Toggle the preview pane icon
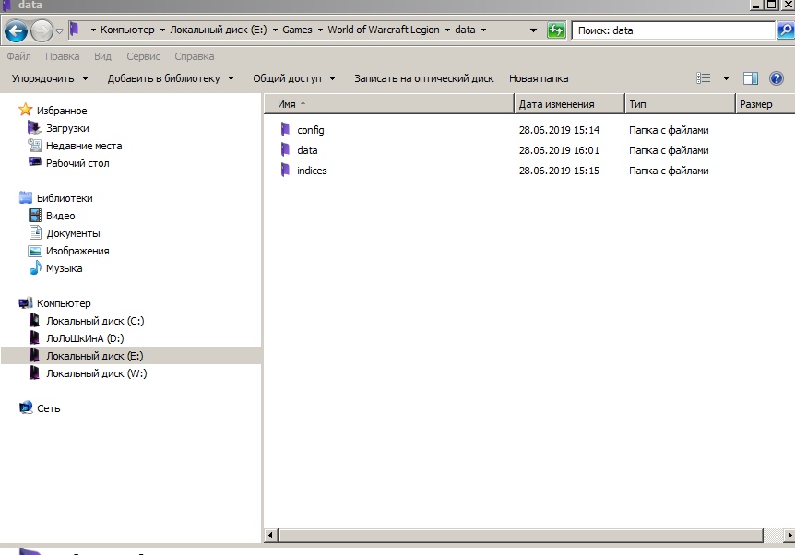This screenshot has height=555, width=795. tap(751, 78)
